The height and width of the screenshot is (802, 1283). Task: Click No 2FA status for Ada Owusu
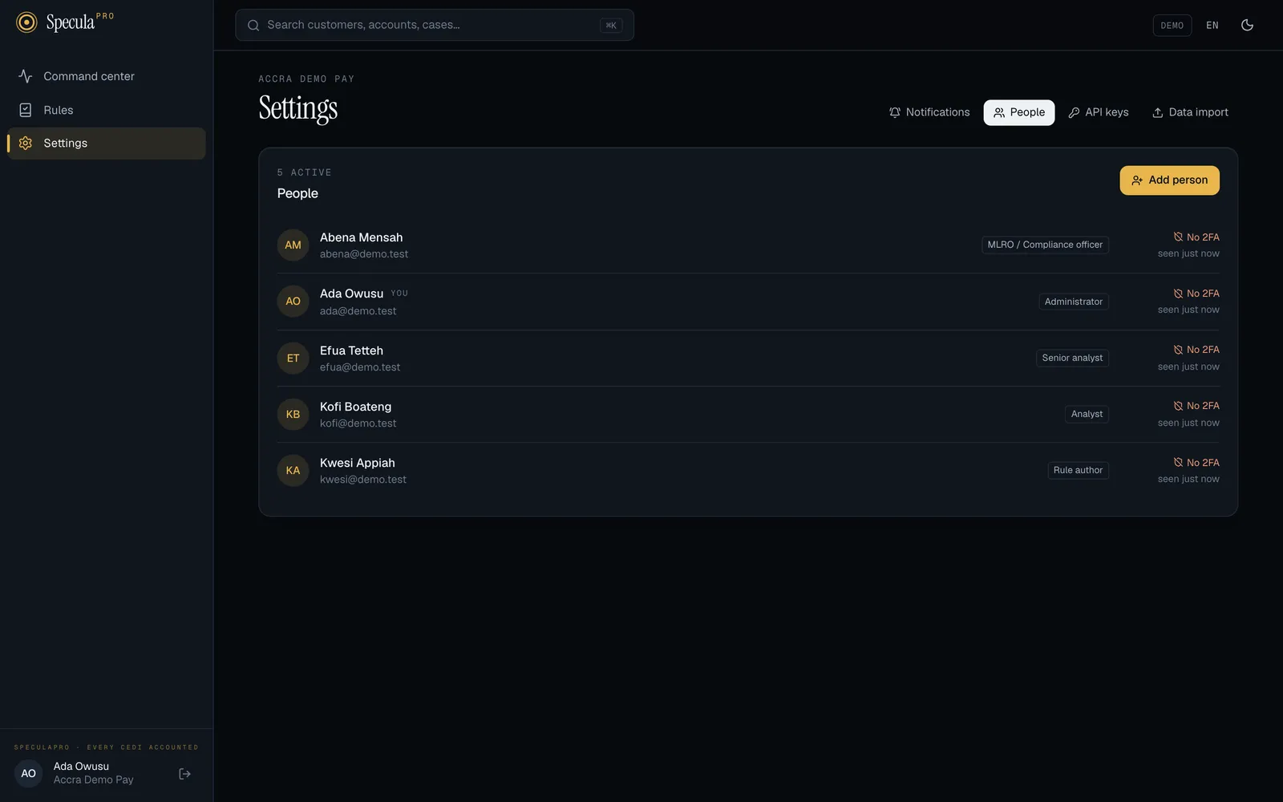(1196, 294)
